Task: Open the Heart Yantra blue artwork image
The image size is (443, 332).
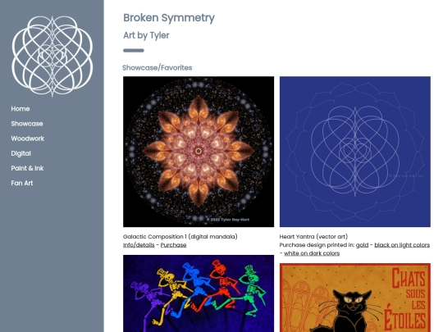Action: click(x=355, y=152)
